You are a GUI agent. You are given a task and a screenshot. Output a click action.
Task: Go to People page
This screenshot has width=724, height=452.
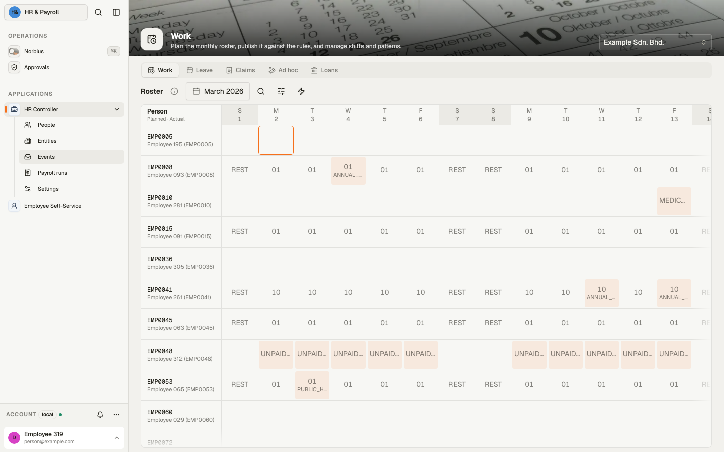coord(71,125)
